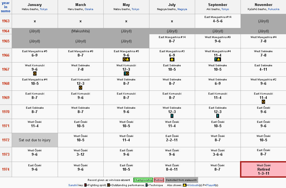This screenshot has height=188, width=286.
Task: Click the T badge under July 1970 12–3
Action: [172, 116]
